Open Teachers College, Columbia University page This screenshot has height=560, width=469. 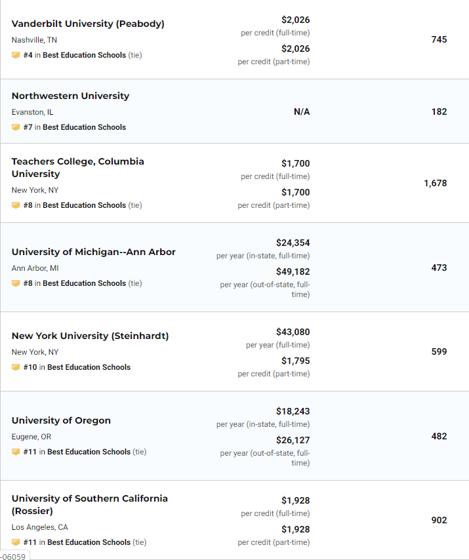pyautogui.click(x=78, y=167)
